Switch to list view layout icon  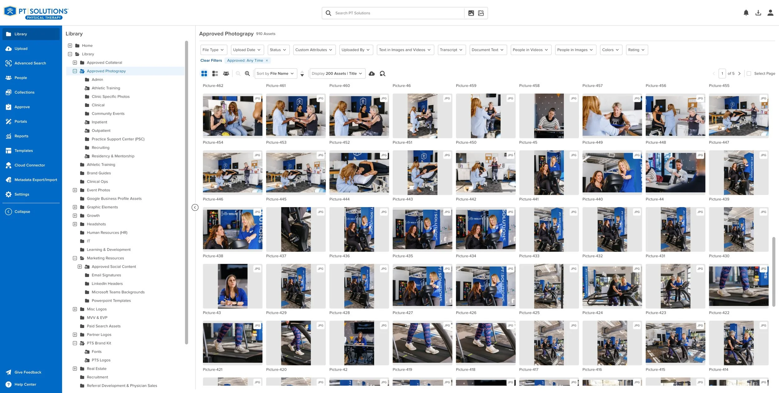pos(215,74)
